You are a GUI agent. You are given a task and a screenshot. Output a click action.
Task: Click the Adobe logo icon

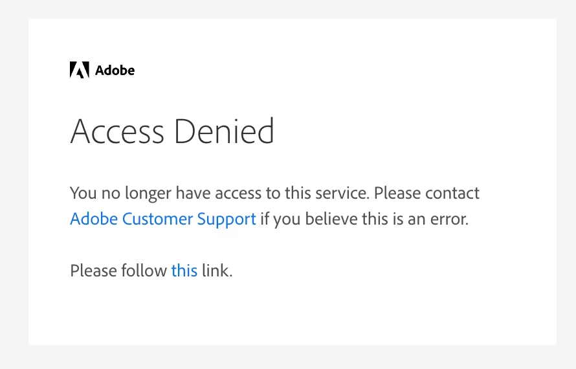coord(79,70)
